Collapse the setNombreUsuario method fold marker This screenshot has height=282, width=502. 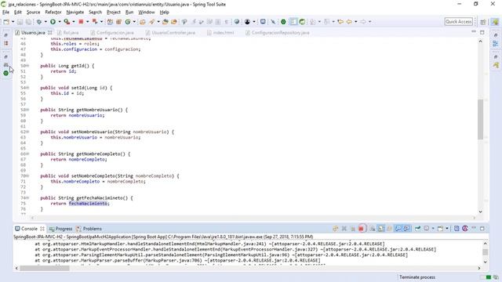28,132
